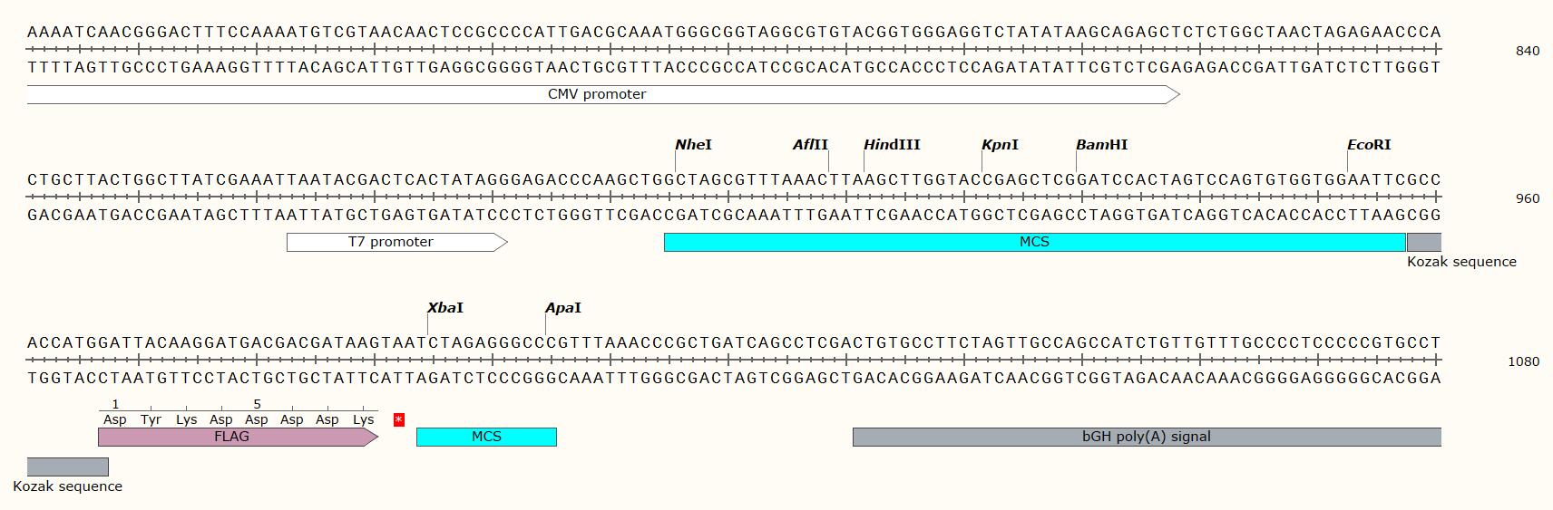
Task: Click the BamHI restriction site label
Action: click(1101, 145)
